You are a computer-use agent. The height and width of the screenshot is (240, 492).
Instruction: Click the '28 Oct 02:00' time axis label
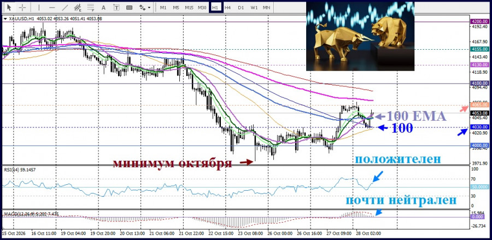coord(369,234)
